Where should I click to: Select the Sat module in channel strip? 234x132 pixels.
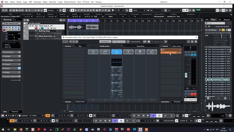(x=140, y=52)
